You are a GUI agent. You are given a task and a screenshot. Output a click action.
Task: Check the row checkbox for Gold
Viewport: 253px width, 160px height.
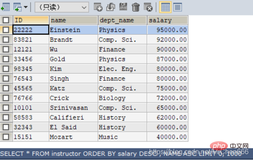[6, 59]
